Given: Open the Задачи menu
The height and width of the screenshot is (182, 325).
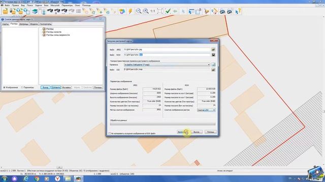Looking at the screenshot, I should pos(39,6).
